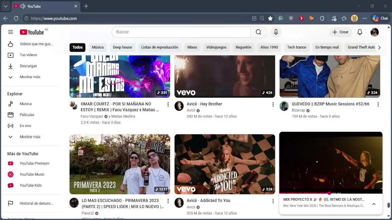This screenshot has height=220, width=392.
Task: Go back in browser history
Action: [6, 18]
